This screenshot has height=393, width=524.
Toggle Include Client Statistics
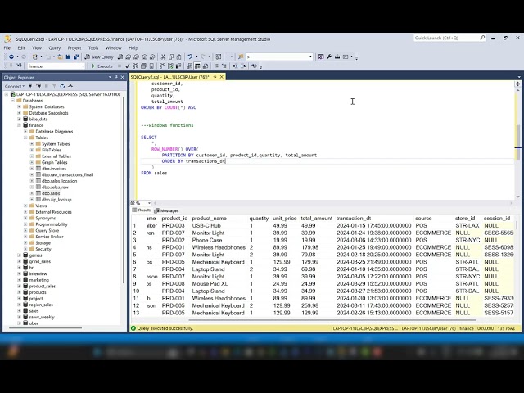point(178,66)
